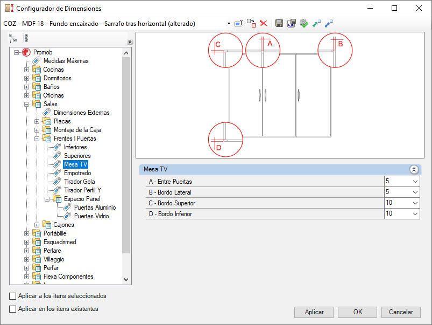Select Medidas Máximas in the tree
The image size is (432, 325).
66,61
